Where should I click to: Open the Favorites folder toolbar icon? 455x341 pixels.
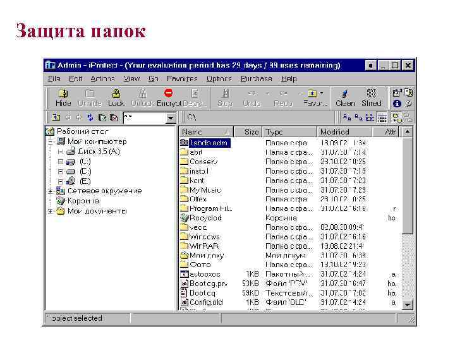coord(313,93)
